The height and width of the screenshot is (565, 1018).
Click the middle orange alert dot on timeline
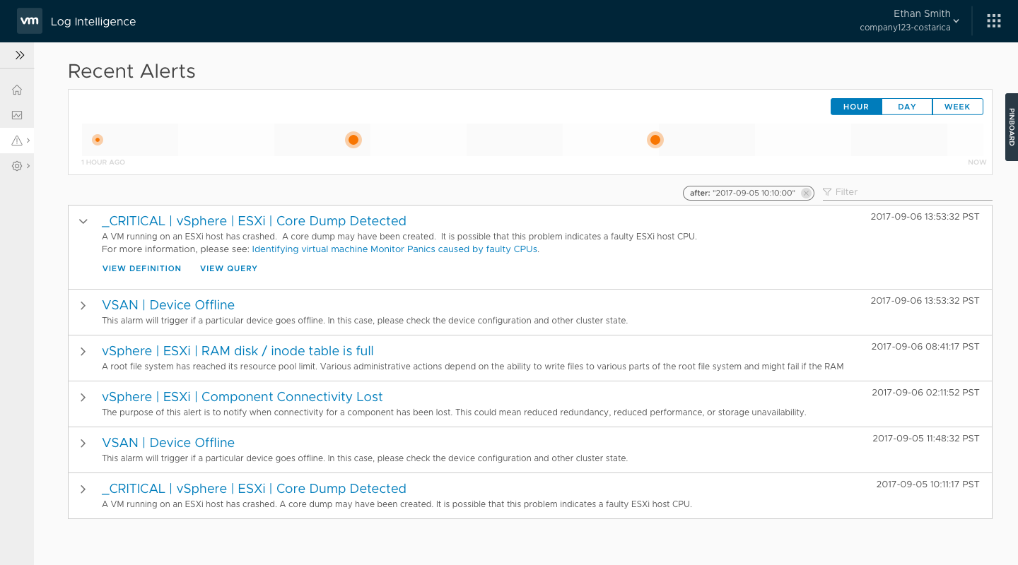353,140
